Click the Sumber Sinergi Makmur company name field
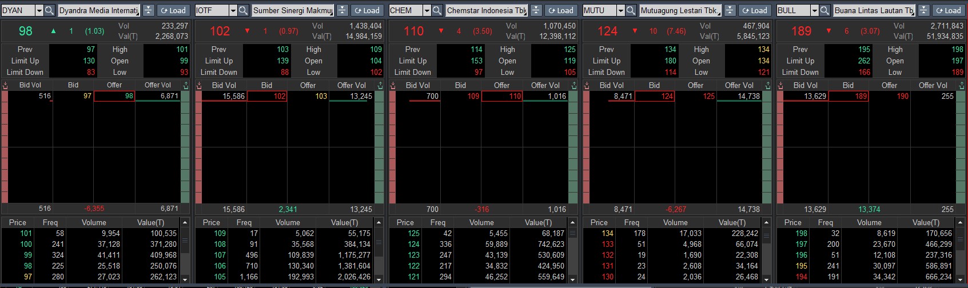Screen dimensions: 968x288 [293, 10]
